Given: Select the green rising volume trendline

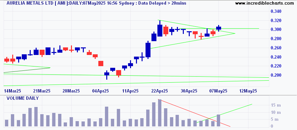Looking at the screenshot, I should coord(224,113).
